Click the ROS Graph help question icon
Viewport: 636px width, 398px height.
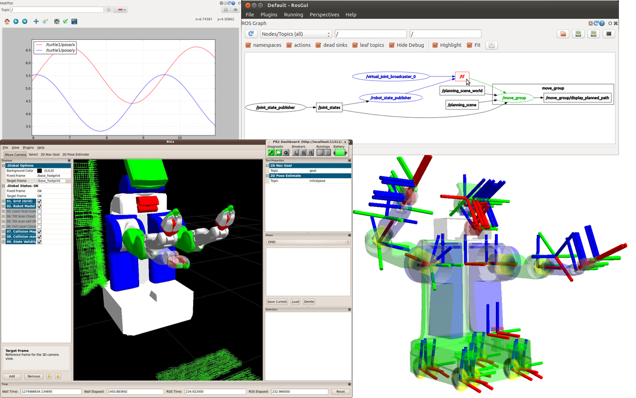point(602,23)
